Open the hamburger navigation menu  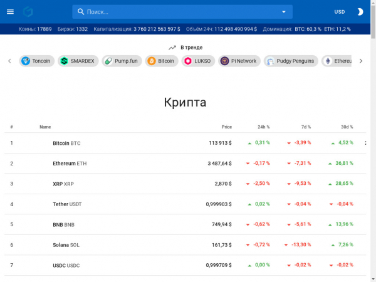pyautogui.click(x=10, y=12)
